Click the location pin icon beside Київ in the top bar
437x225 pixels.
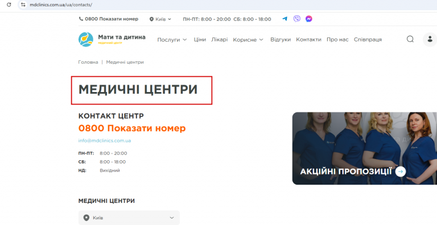(151, 19)
